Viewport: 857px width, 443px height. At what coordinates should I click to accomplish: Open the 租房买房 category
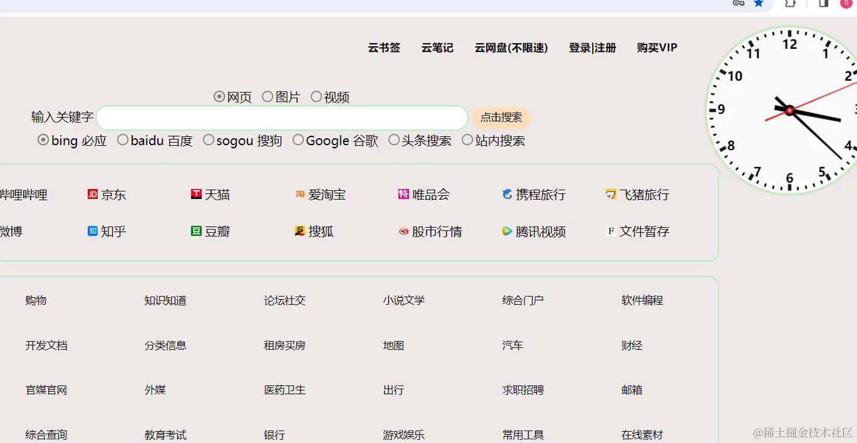[285, 345]
